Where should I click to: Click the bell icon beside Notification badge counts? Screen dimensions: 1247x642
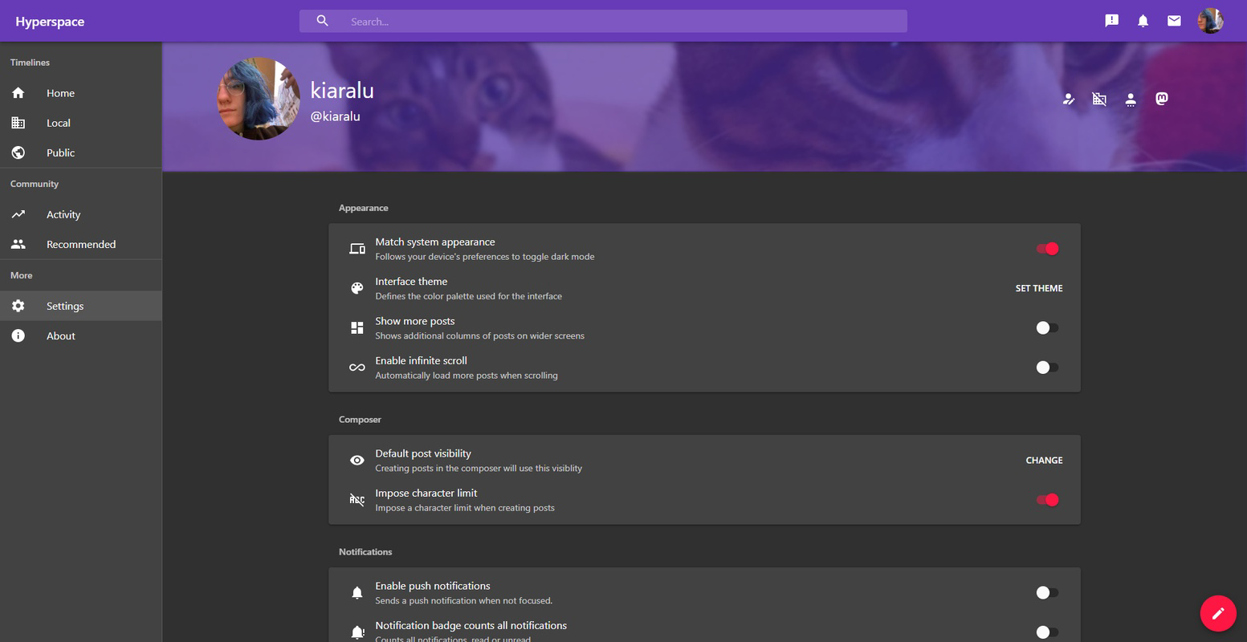(357, 632)
